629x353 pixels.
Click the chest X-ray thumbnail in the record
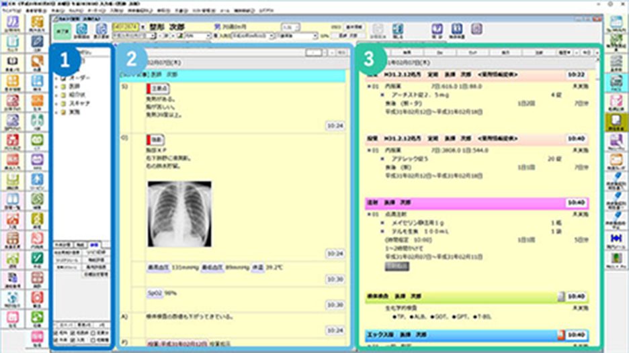click(x=179, y=214)
